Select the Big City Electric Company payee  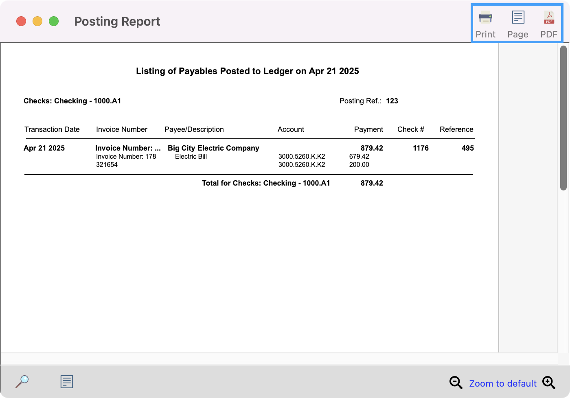pyautogui.click(x=213, y=148)
